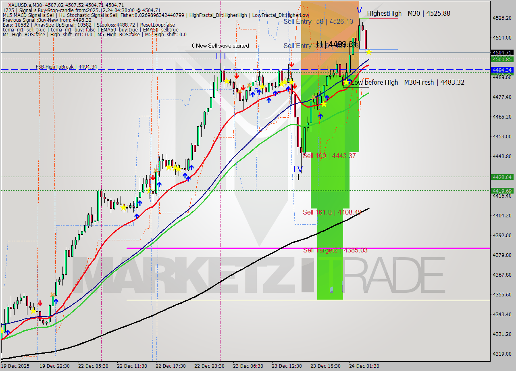Select the yellow star at the highest high
Screen dimensions: 516x371
[369, 52]
